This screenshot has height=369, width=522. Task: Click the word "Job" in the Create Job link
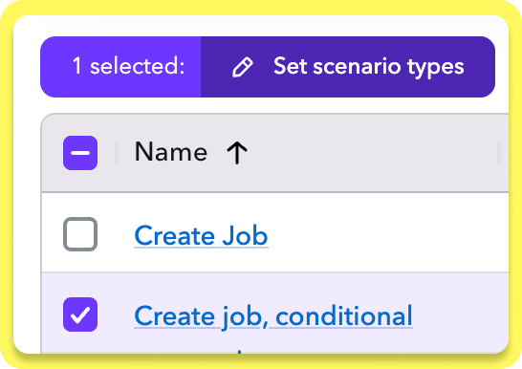[x=245, y=235]
